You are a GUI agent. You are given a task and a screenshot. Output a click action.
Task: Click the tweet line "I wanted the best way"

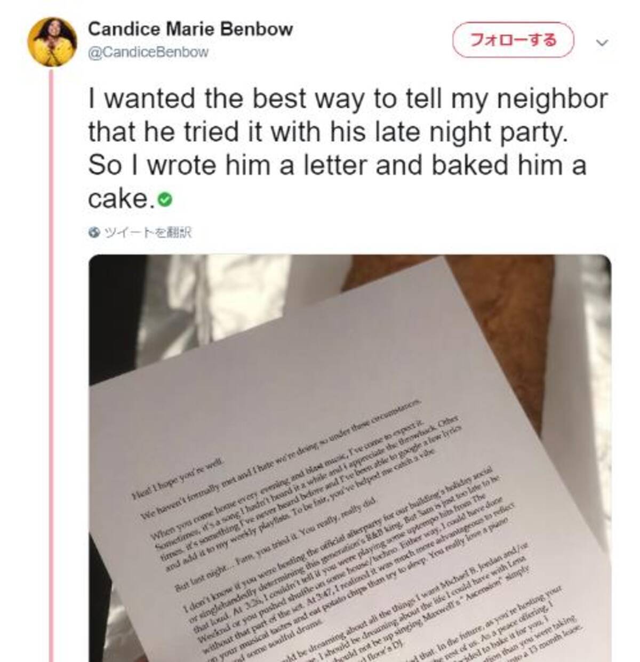[348, 99]
